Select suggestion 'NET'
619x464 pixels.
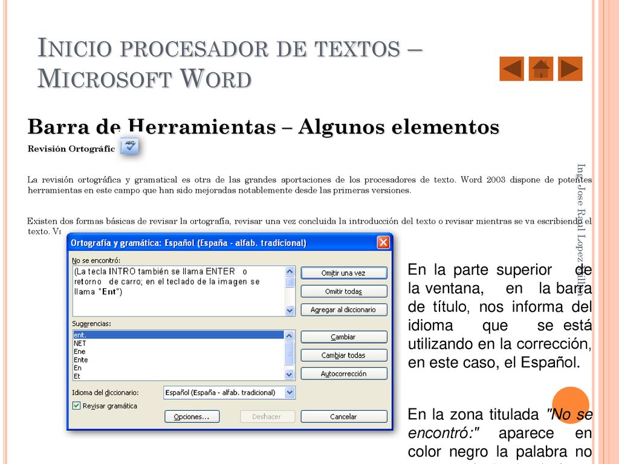[178, 343]
